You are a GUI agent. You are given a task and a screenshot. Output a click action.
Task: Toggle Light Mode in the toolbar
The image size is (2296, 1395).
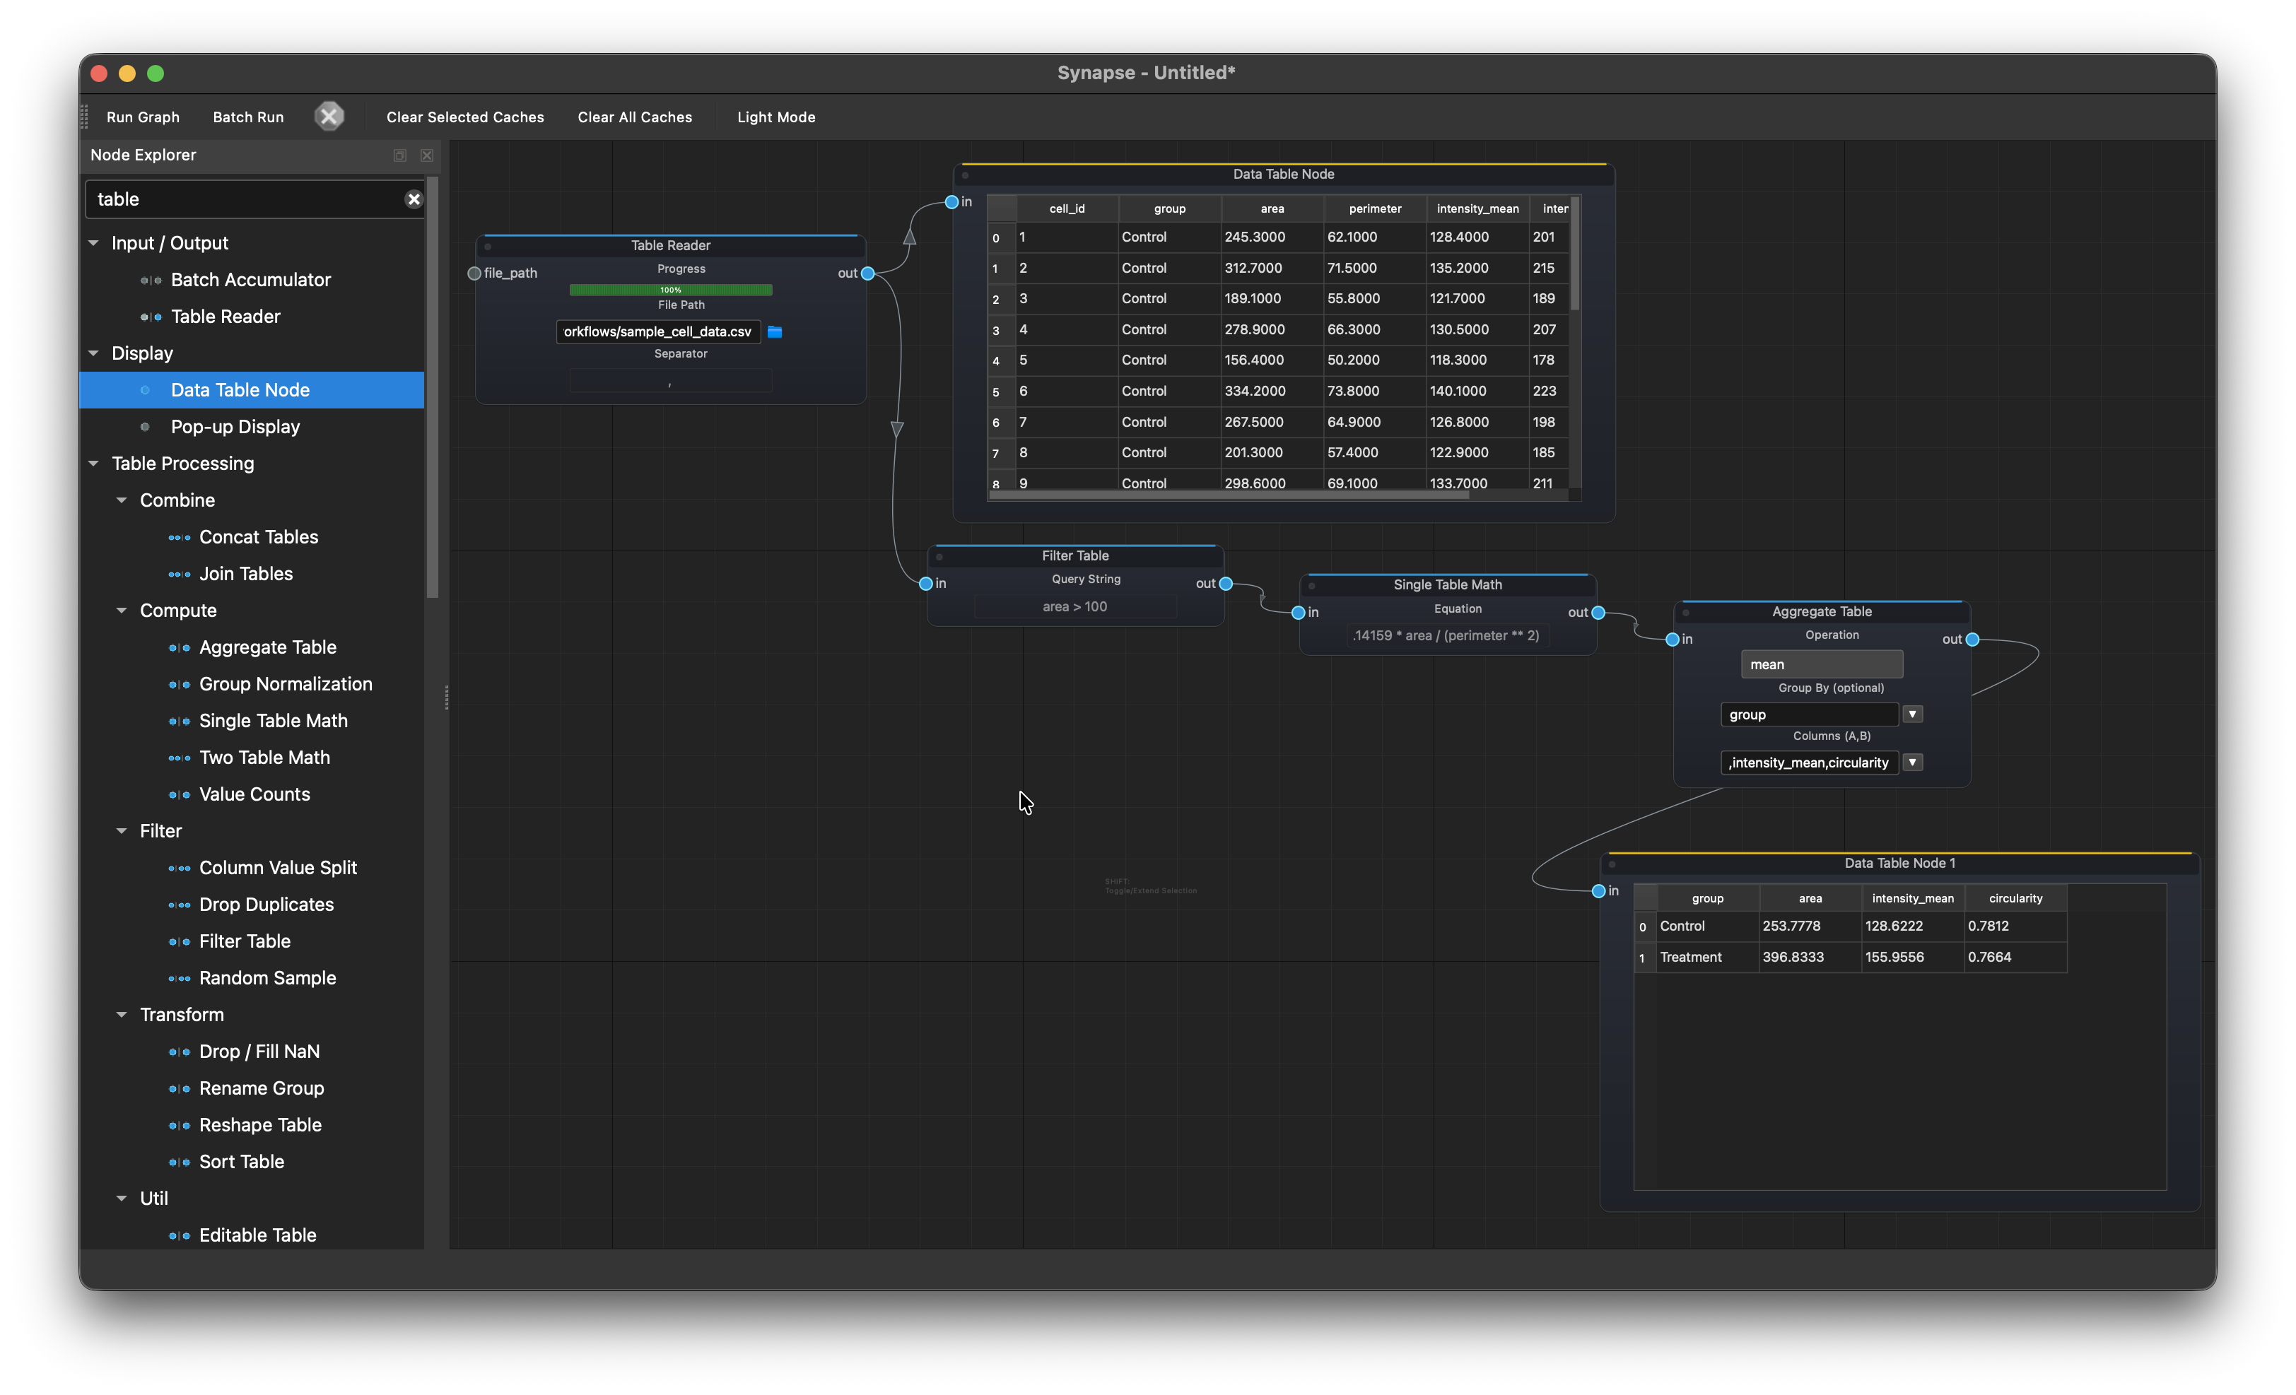(x=775, y=117)
